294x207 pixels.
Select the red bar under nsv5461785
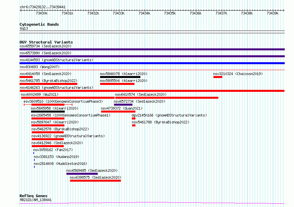[48, 84]
